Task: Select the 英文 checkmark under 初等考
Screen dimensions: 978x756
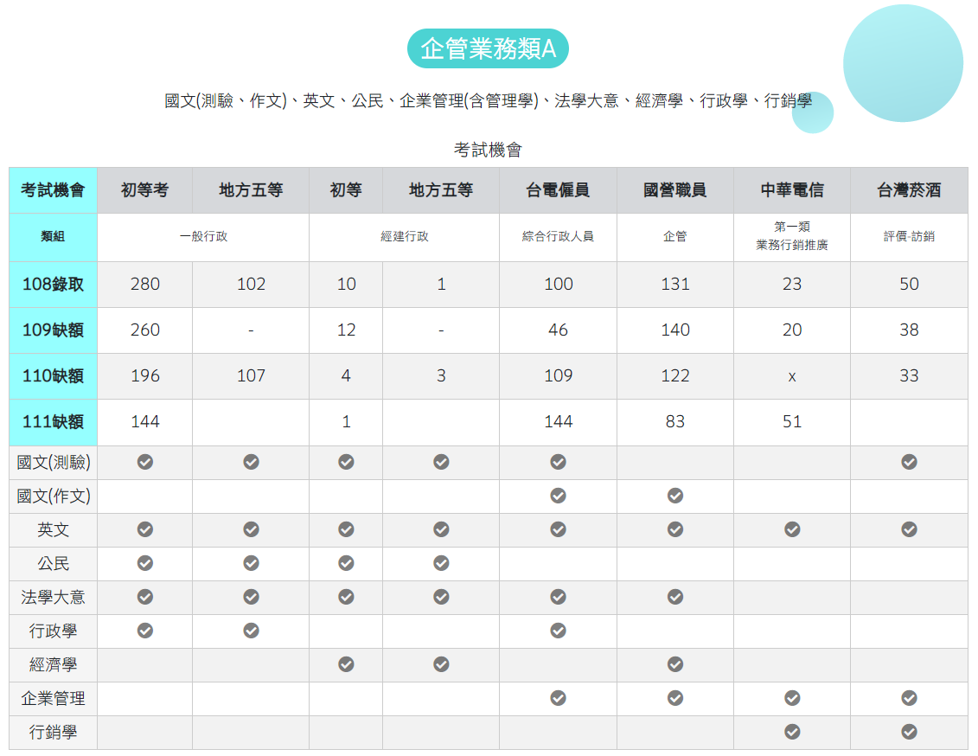Action: pos(145,529)
